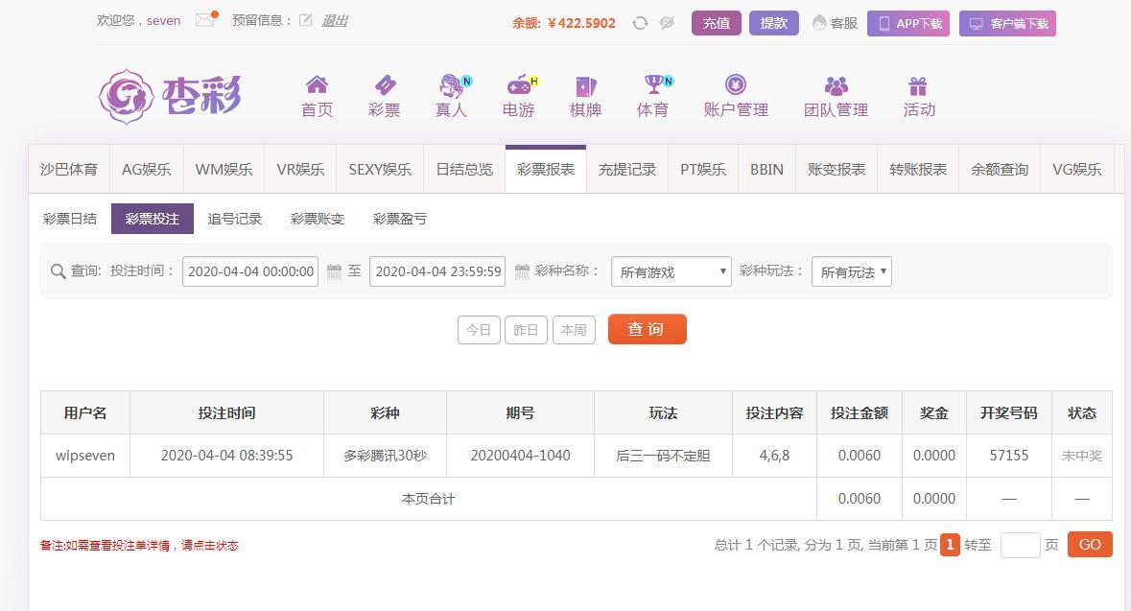The image size is (1131, 611).
Task: Open 追号记录 sub-tab
Action: tap(234, 219)
